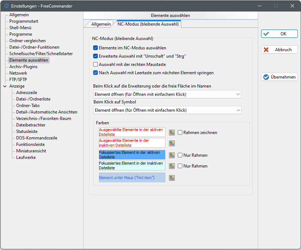The height and width of the screenshot is (250, 301).
Task: Enable 'Nur Rahmen' for inactive focused element
Action: point(180,166)
